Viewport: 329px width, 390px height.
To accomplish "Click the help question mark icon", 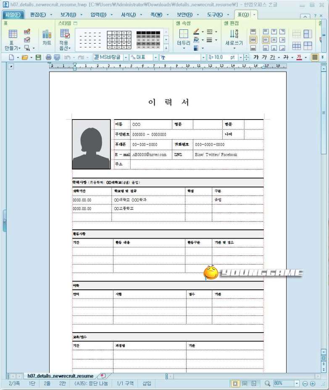I will pyautogui.click(x=315, y=16).
